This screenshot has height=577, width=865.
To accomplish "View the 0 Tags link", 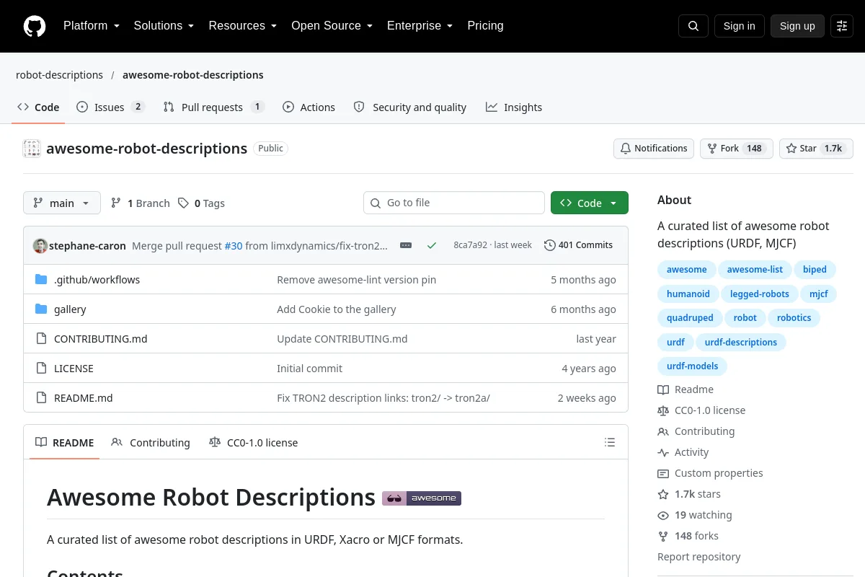I will [201, 203].
